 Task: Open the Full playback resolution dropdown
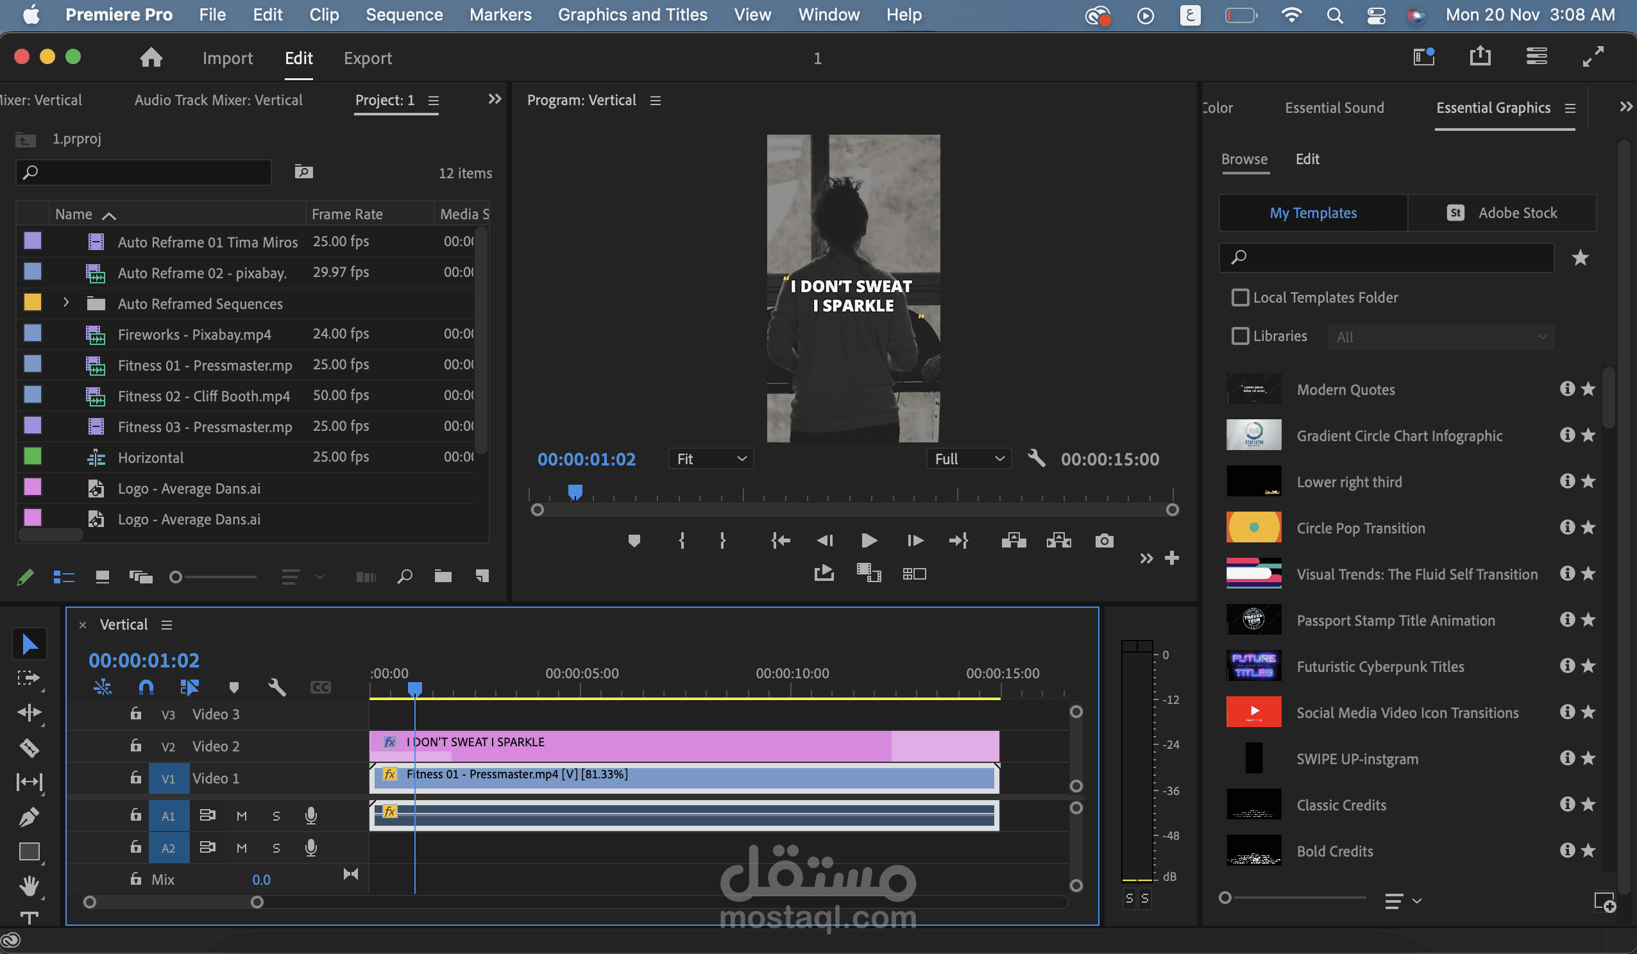pyautogui.click(x=969, y=458)
